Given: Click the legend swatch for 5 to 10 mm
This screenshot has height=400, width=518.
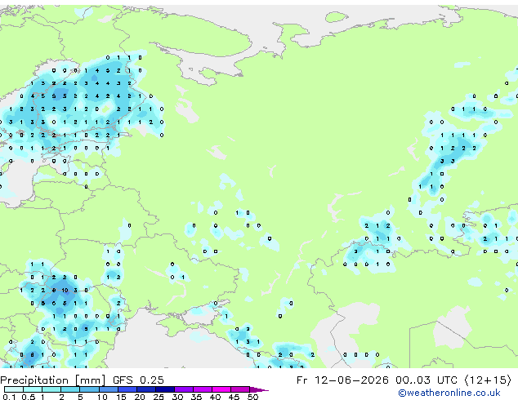Looking at the screenshot, I should tap(89, 389).
